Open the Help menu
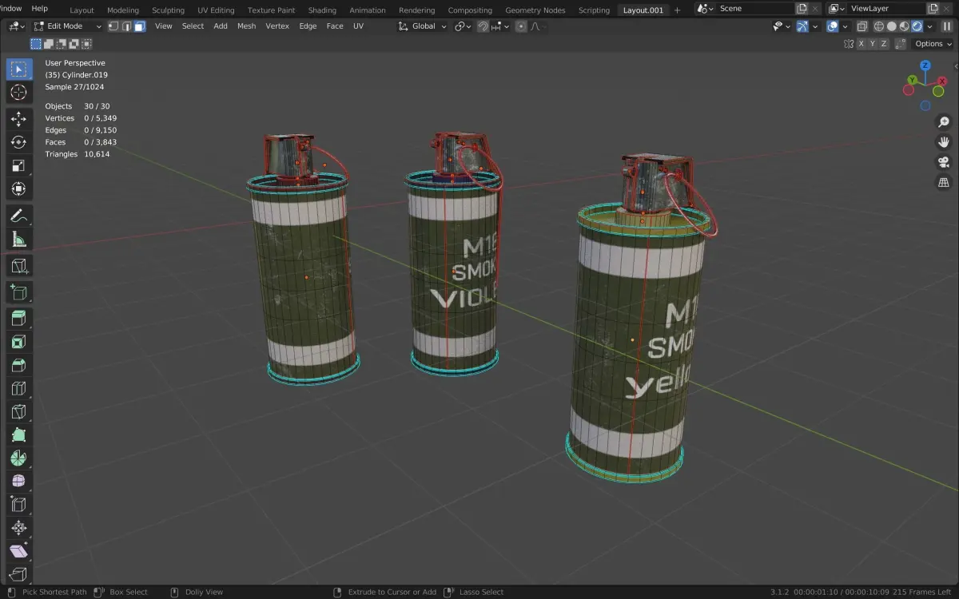The image size is (959, 599). tap(39, 9)
